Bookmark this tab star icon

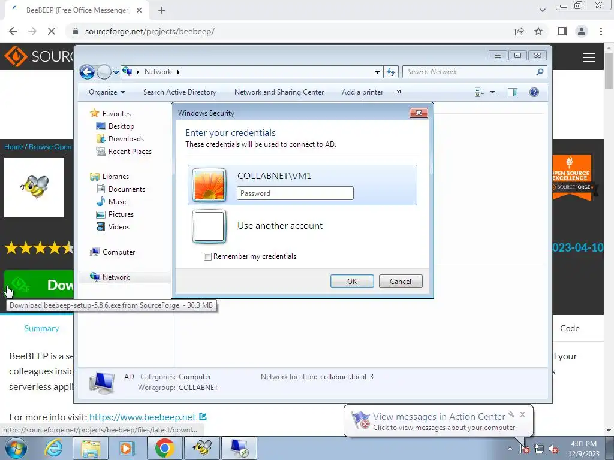coord(538,31)
